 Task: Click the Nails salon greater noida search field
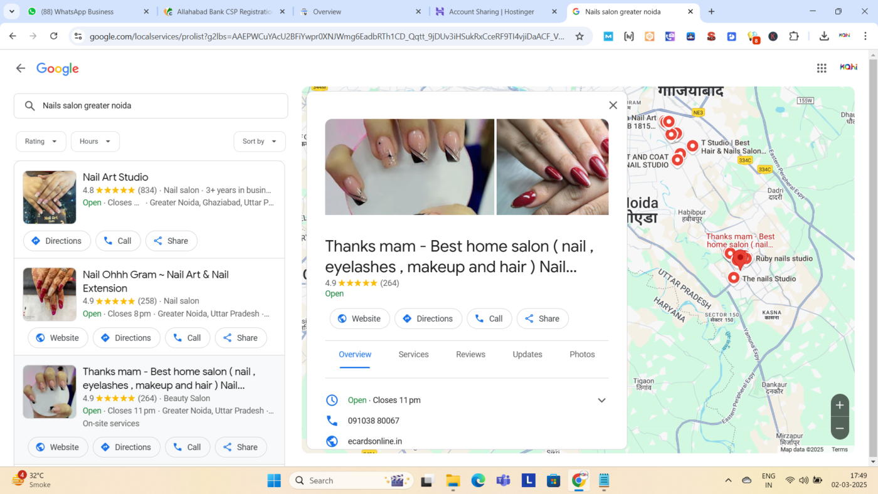coord(151,106)
